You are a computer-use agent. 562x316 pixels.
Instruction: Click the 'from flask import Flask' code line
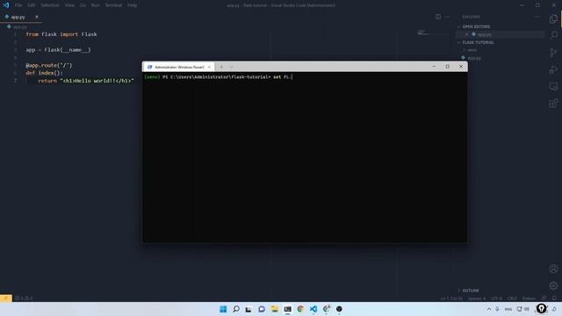(x=61, y=34)
